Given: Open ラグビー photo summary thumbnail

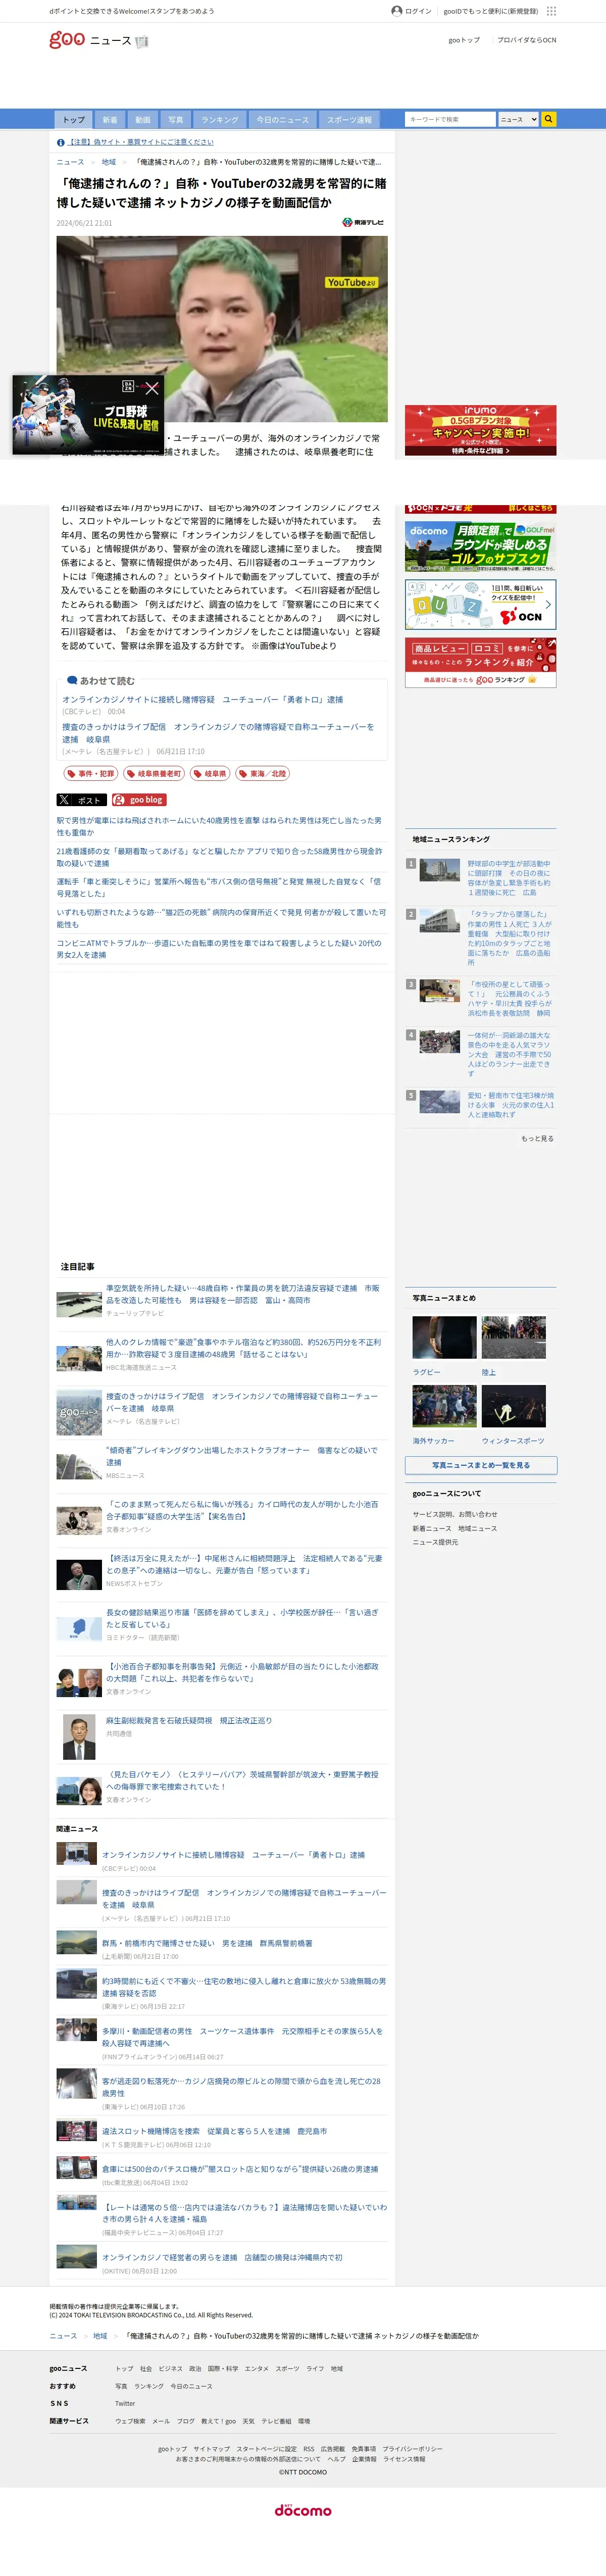Looking at the screenshot, I should (444, 1338).
